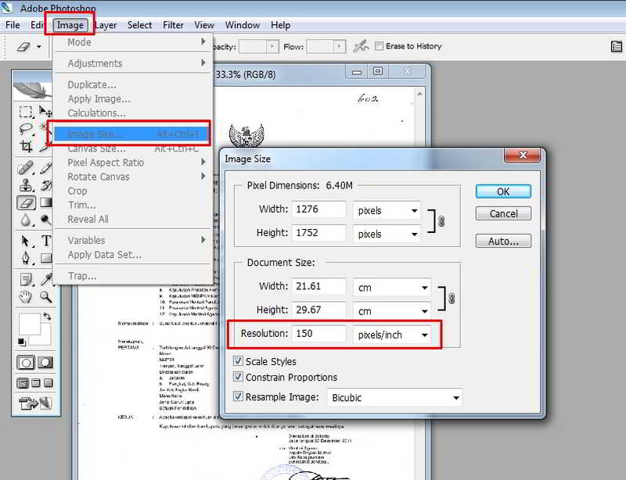
Task: Choose Canvas Size menu entry
Action: tap(131, 149)
